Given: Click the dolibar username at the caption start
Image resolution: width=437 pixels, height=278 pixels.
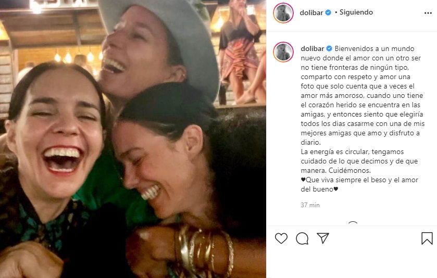Looking at the screenshot, I should pos(312,48).
